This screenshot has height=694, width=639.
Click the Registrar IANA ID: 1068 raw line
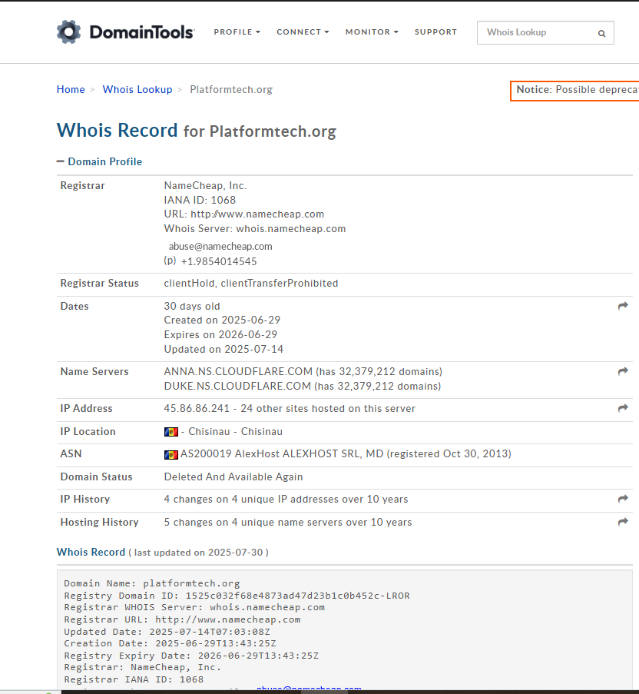[x=134, y=679]
